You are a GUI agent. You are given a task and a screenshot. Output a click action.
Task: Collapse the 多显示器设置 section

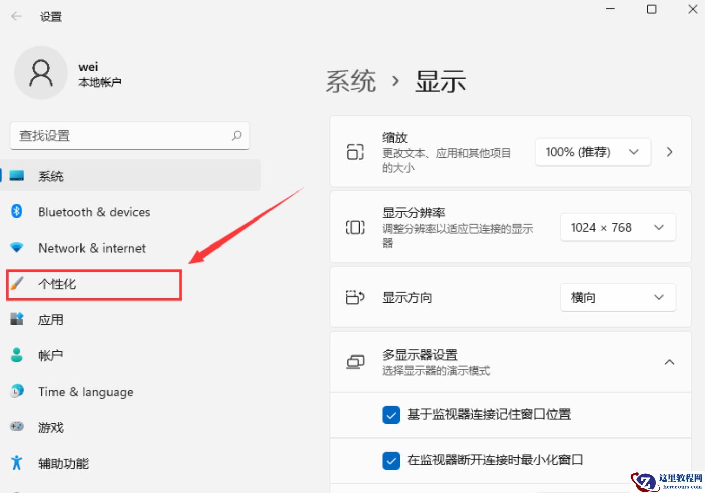coord(670,362)
